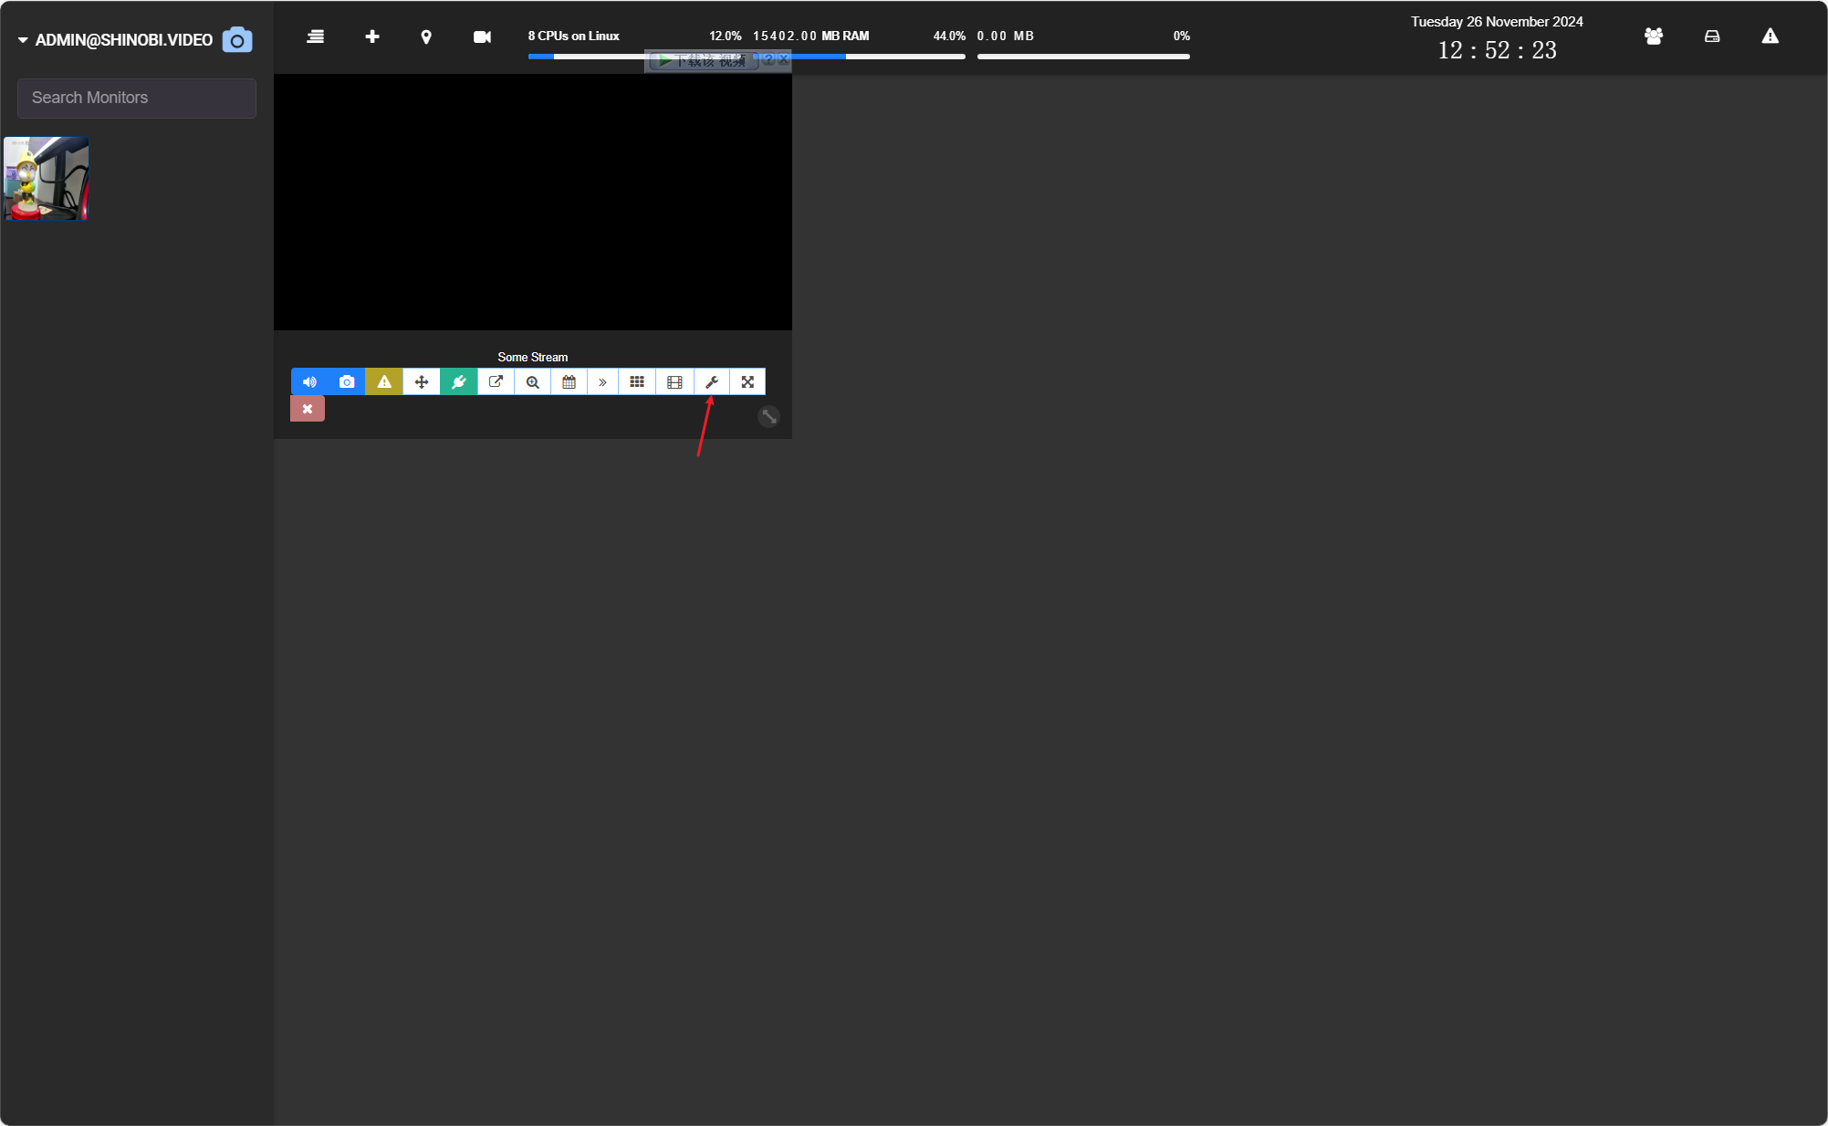Open the side menu list icon
This screenshot has width=1828, height=1126.
pos(316,36)
